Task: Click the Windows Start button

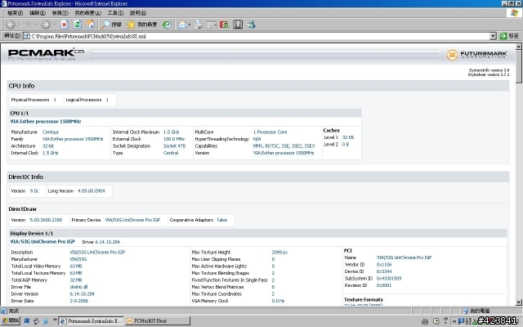Action: coord(11,320)
